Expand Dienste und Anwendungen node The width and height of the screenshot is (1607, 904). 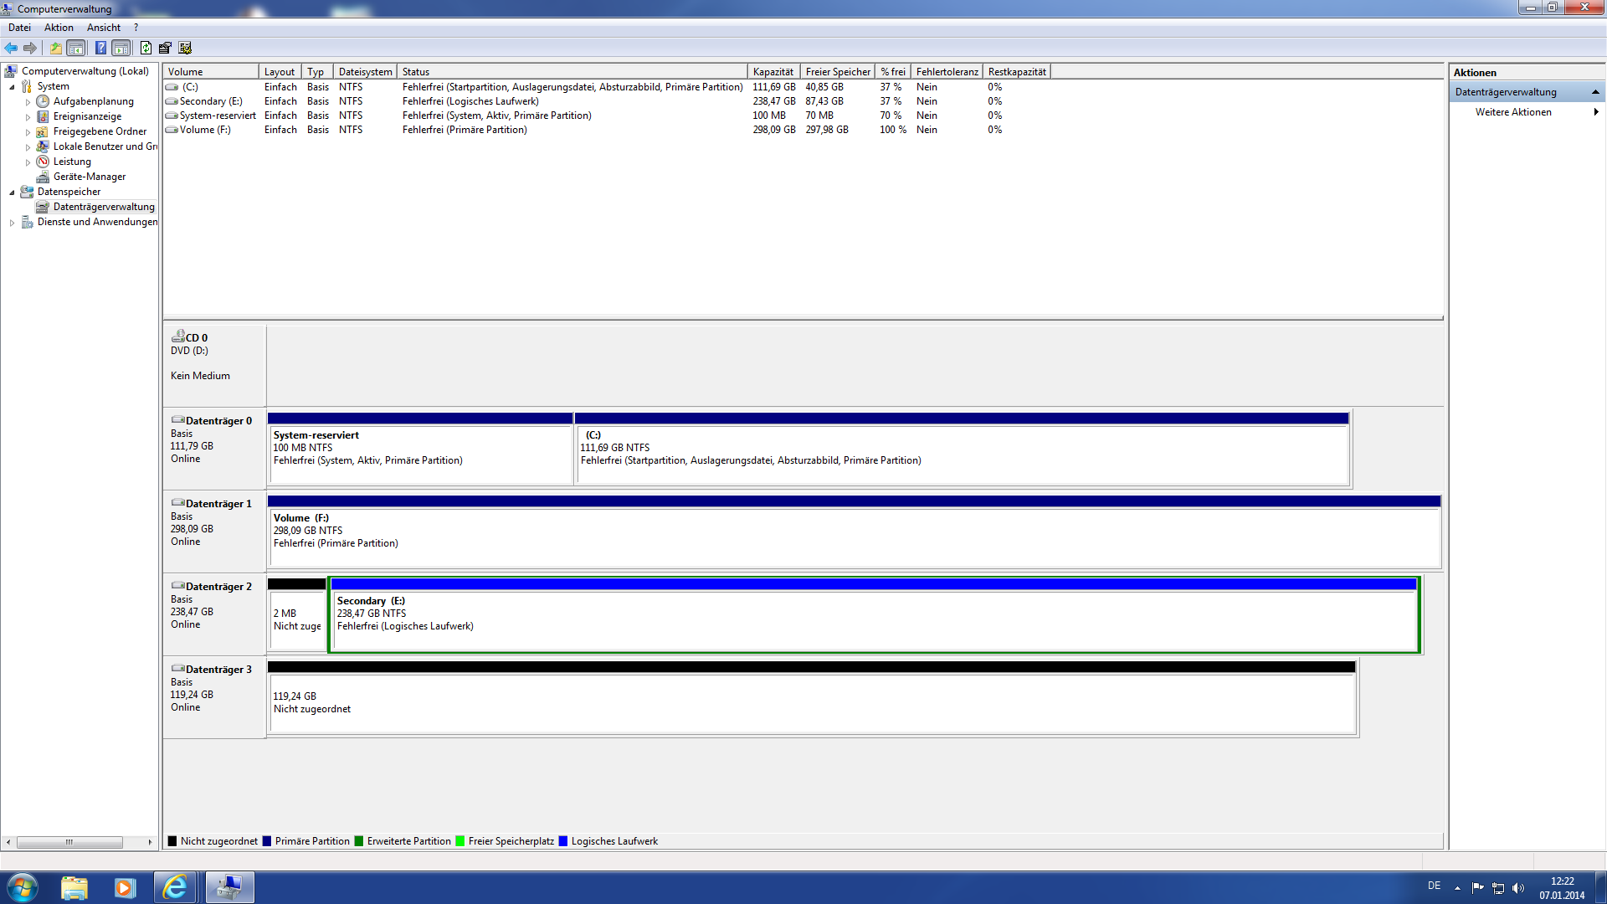point(12,223)
